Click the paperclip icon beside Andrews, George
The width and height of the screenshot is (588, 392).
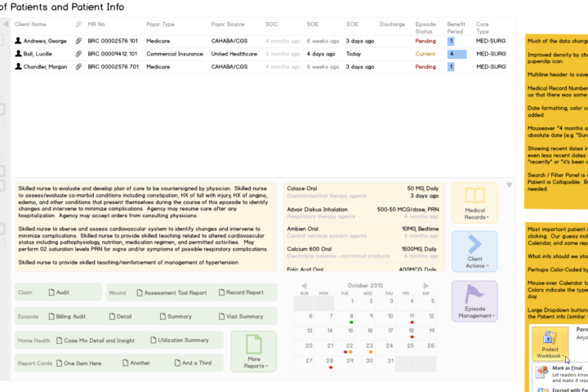tap(79, 41)
